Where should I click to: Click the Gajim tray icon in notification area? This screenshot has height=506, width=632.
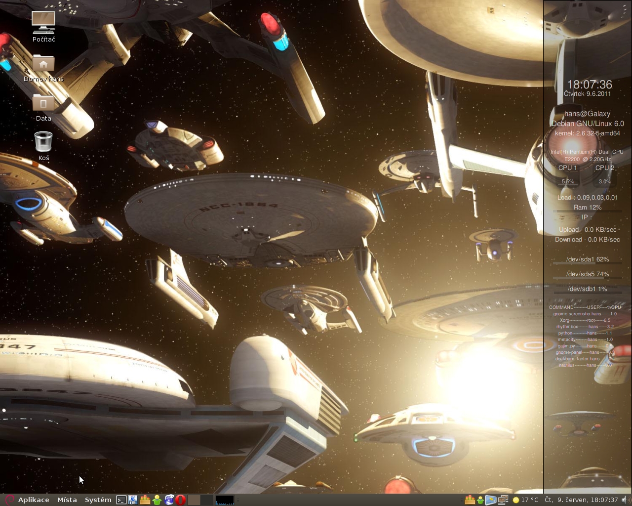tap(480, 500)
